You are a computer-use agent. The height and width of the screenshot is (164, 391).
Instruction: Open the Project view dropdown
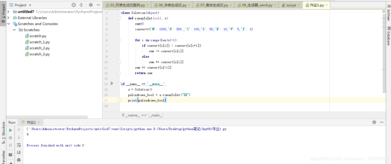(x=30, y=5)
